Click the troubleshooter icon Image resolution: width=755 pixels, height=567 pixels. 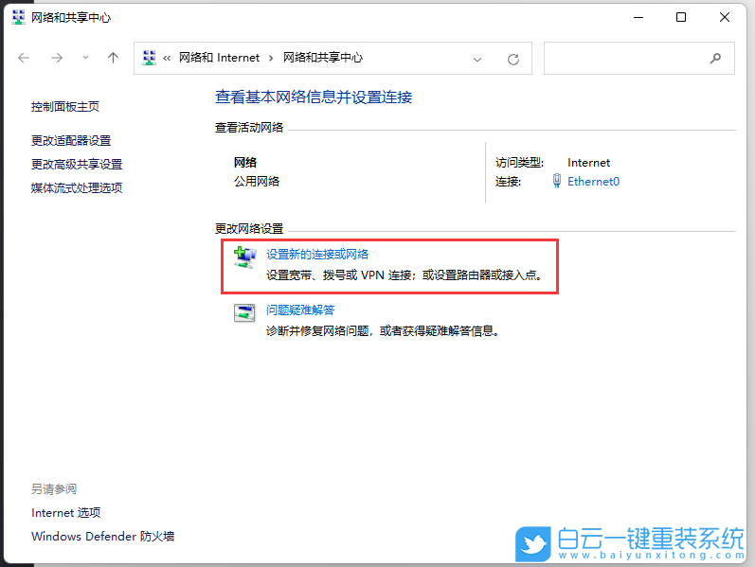[244, 313]
